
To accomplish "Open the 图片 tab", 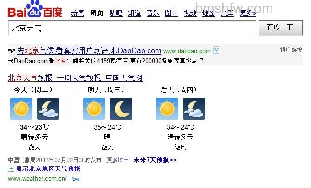I will 171,13.
